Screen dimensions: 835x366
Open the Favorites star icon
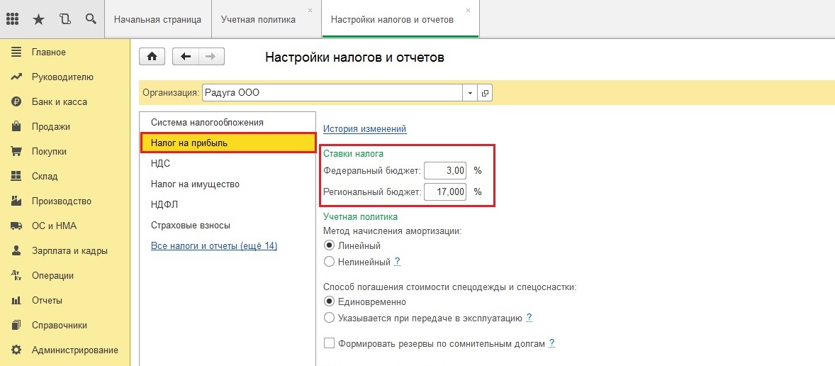click(x=38, y=19)
